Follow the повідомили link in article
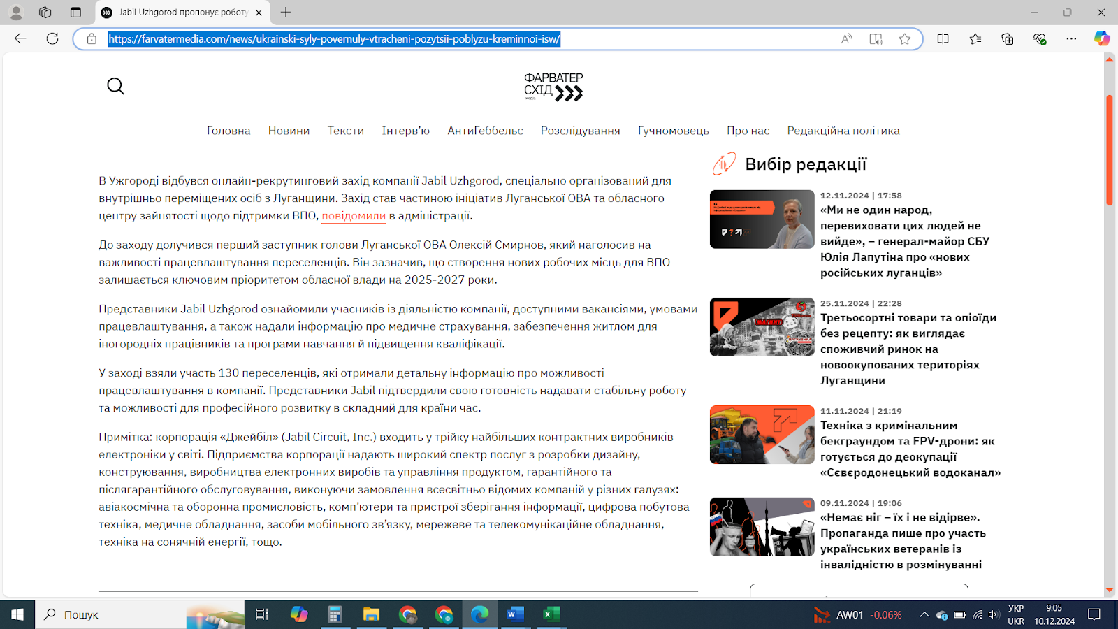 pyautogui.click(x=354, y=216)
